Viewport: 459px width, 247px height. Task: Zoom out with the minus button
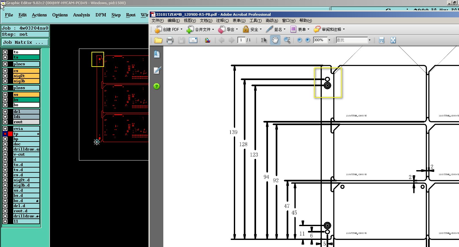pyautogui.click(x=300, y=40)
